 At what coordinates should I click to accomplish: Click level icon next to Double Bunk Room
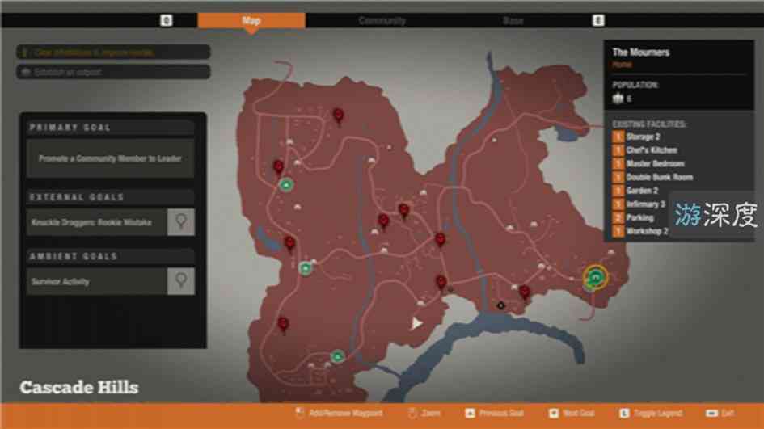point(618,177)
